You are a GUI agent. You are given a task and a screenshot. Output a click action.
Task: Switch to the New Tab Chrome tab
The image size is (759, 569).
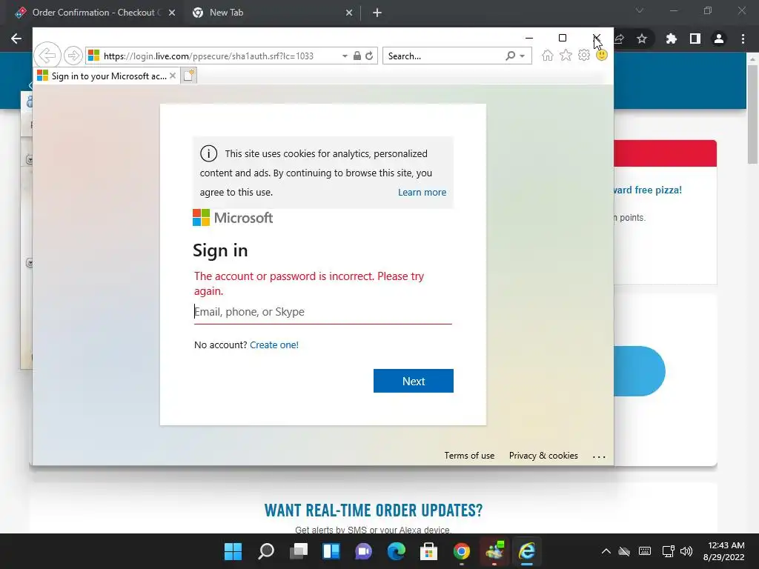click(x=271, y=13)
